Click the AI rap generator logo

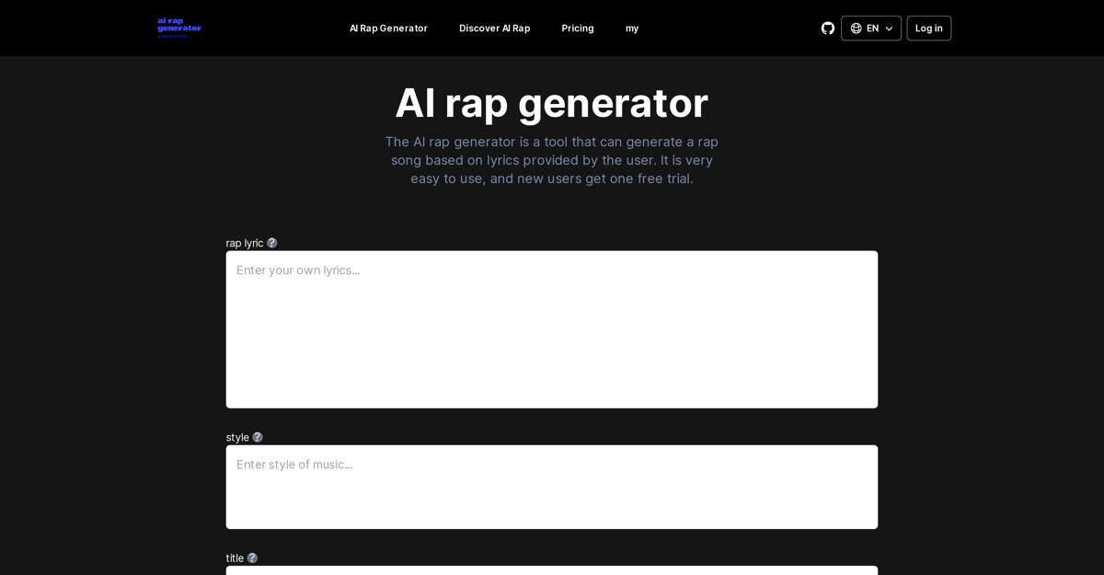click(x=179, y=28)
